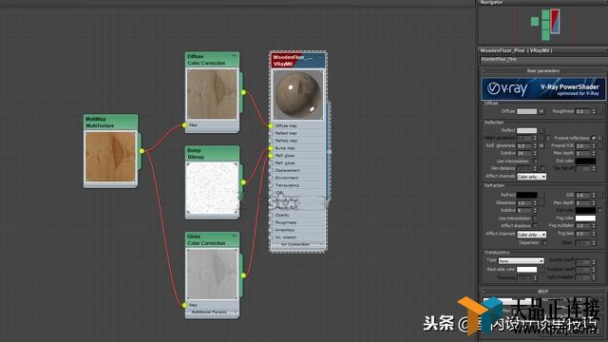The width and height of the screenshot is (608, 342).
Task: Enable the Affect shadows checkbox
Action: click(536, 226)
